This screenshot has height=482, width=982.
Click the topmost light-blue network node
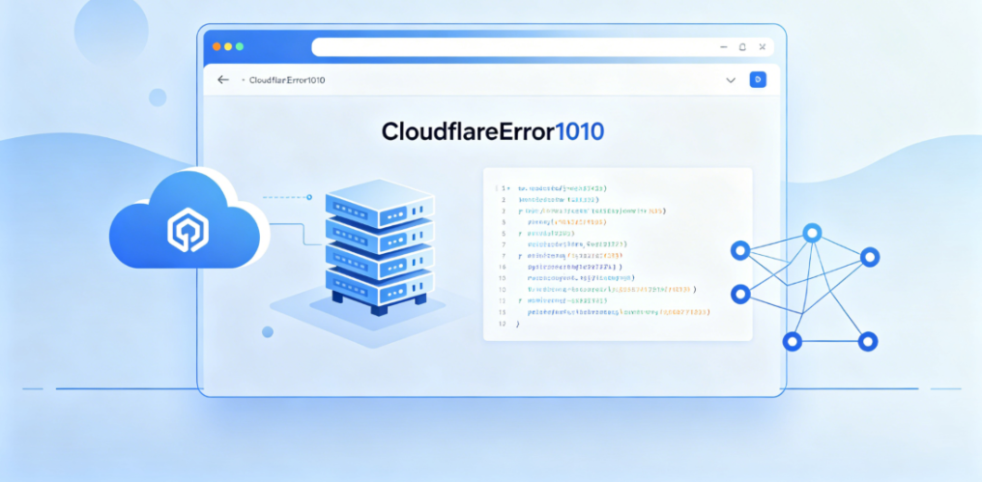click(812, 234)
